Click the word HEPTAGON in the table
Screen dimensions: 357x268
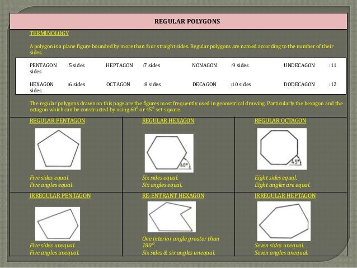[119, 65]
